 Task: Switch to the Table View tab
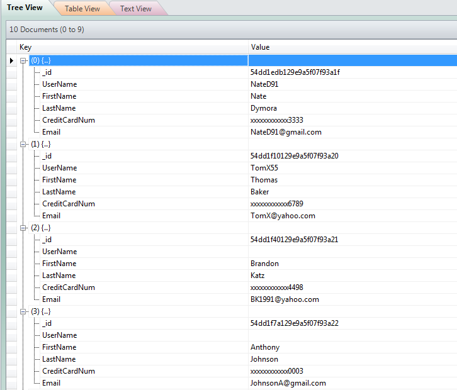[x=82, y=9]
